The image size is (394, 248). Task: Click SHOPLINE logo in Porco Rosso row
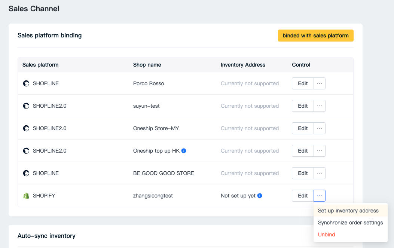[x=26, y=83]
